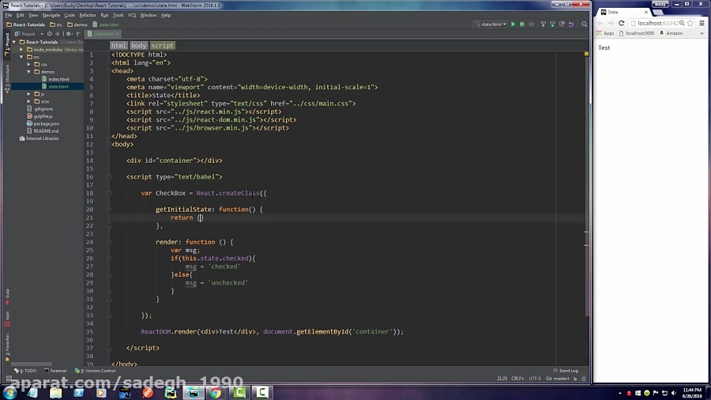Click the html breadcrumb tag

tap(118, 45)
